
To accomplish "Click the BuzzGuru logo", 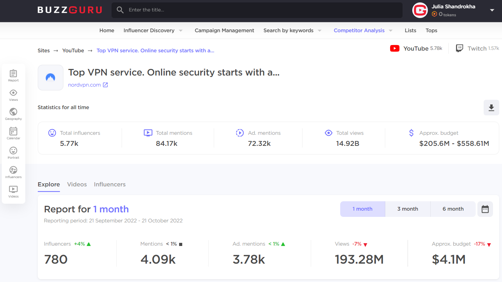I will (x=70, y=10).
